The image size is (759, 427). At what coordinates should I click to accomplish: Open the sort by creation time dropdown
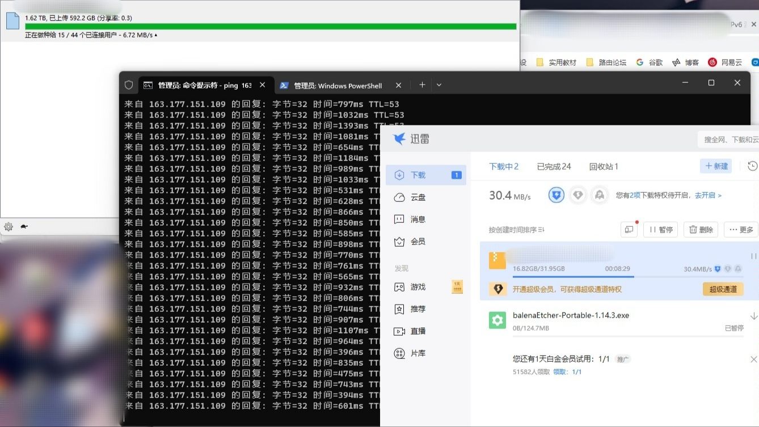click(516, 230)
